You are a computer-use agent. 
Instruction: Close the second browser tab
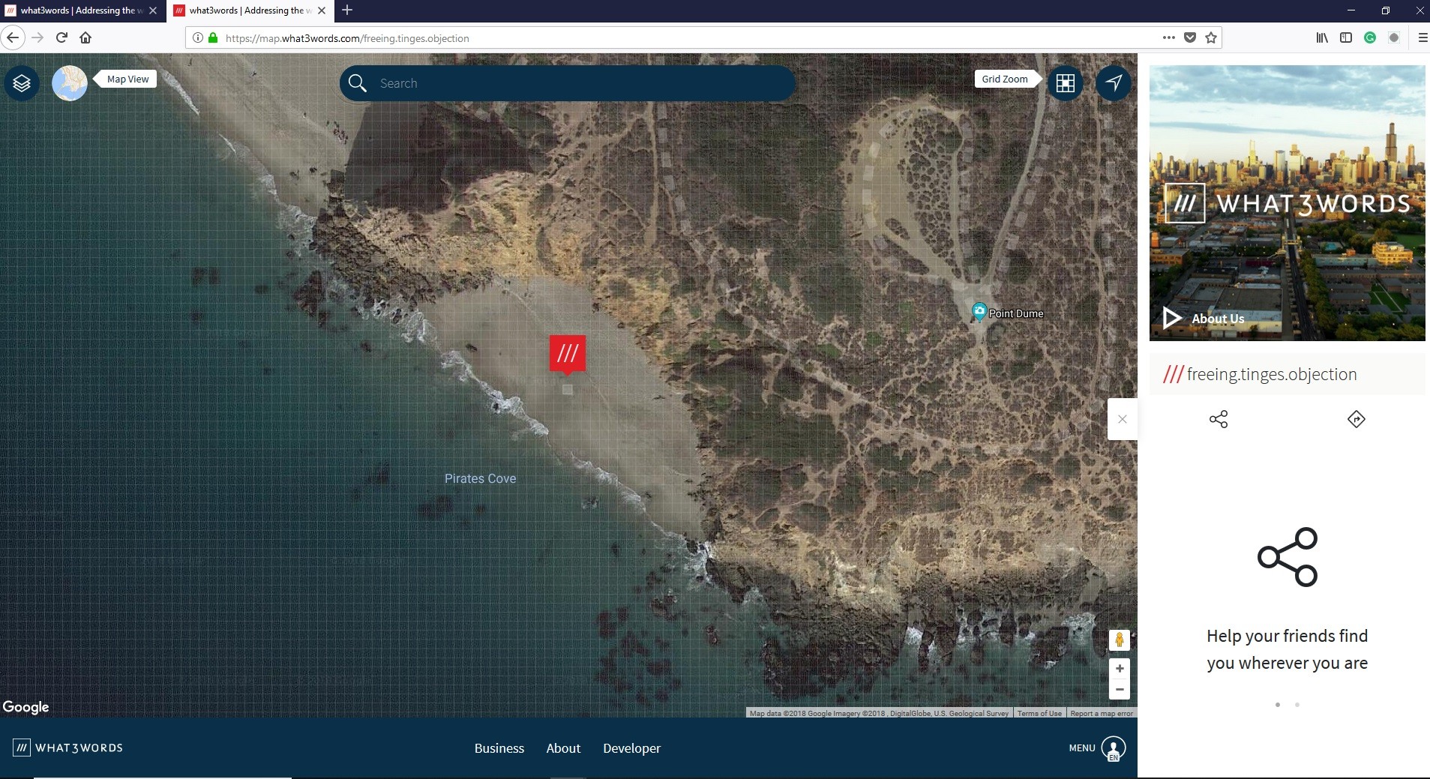pyautogui.click(x=322, y=10)
